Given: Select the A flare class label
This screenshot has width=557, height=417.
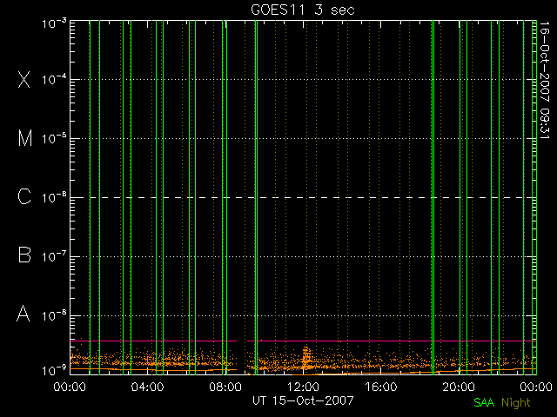Looking at the screenshot, I should [x=23, y=314].
